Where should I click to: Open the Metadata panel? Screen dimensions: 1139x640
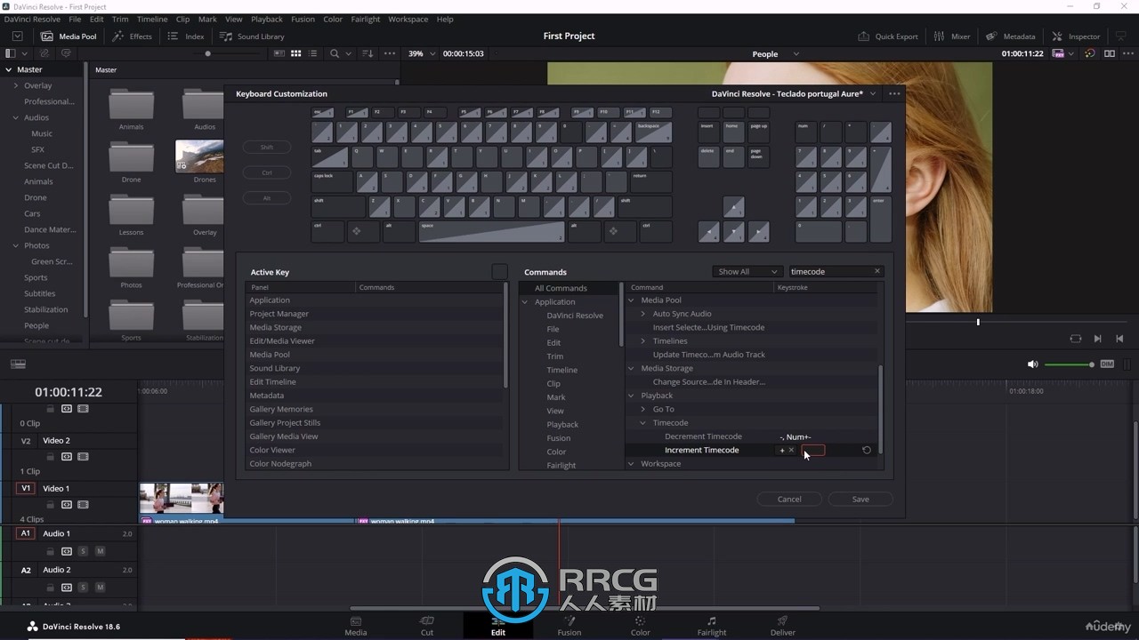pyautogui.click(x=1010, y=36)
